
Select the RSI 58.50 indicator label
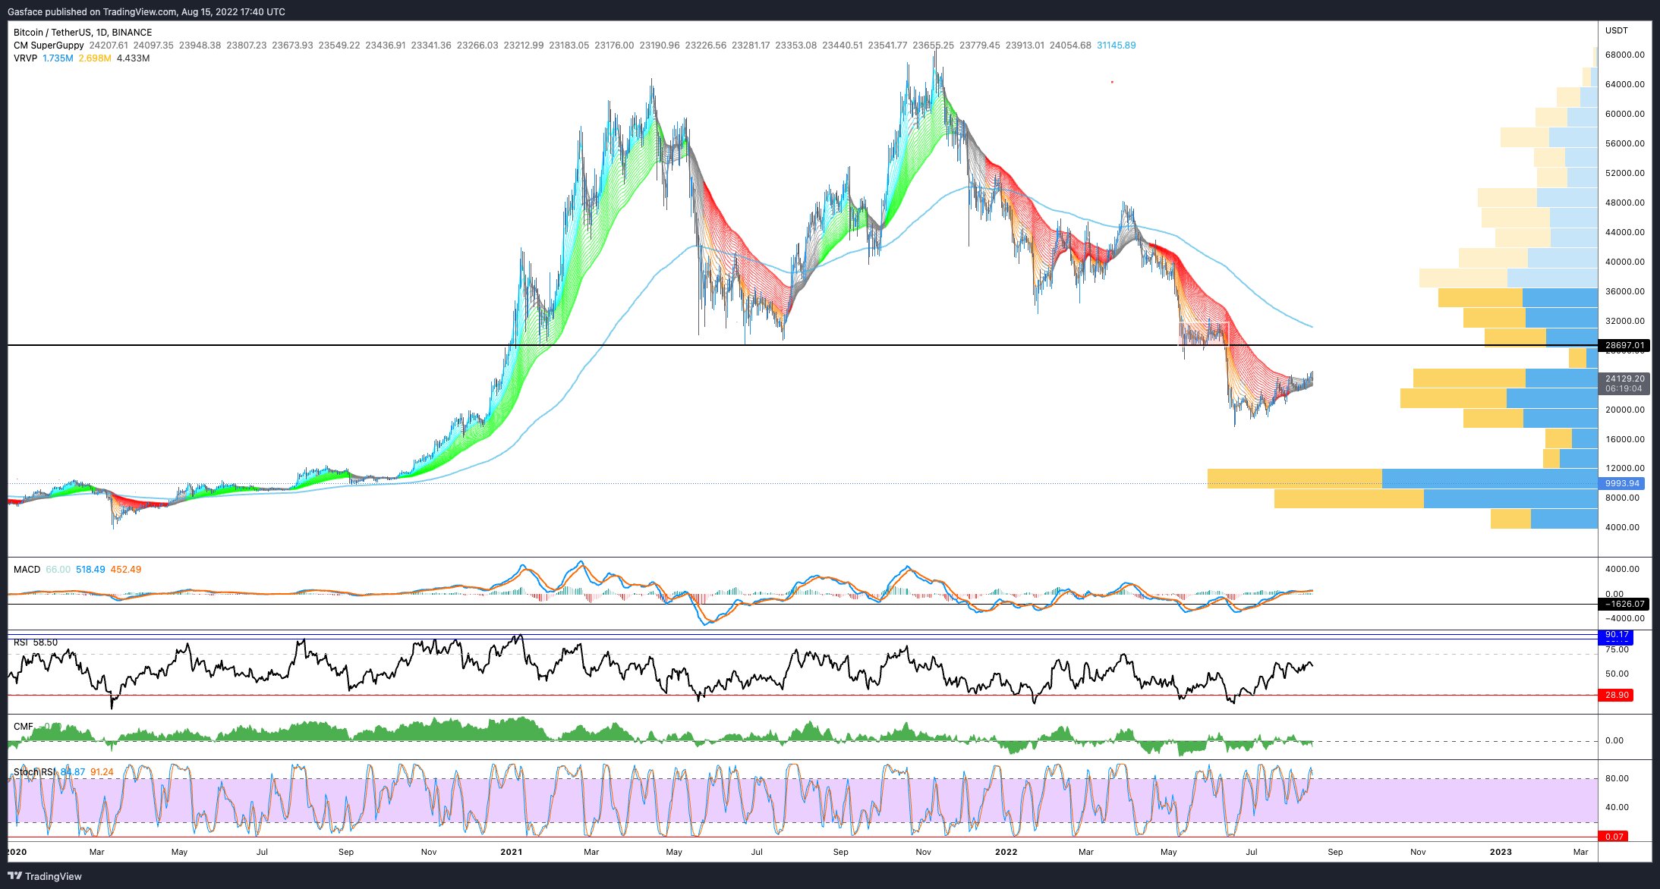(x=35, y=642)
